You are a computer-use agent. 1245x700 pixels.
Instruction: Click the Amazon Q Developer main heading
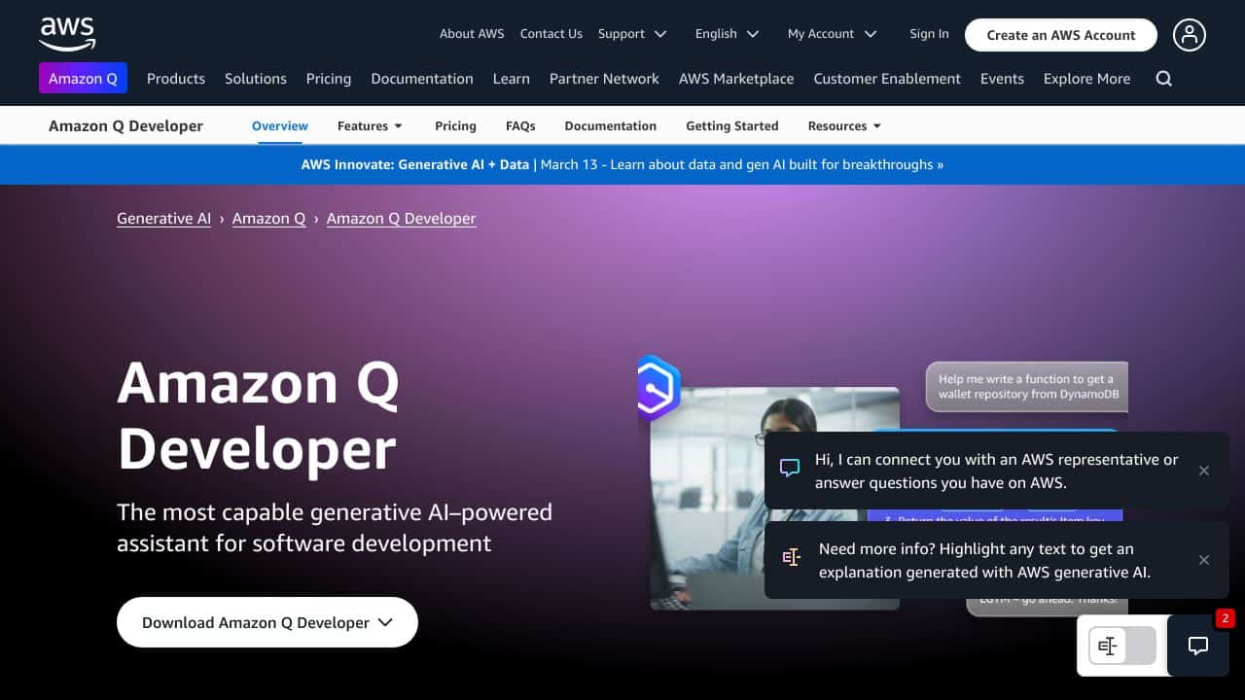(x=259, y=415)
